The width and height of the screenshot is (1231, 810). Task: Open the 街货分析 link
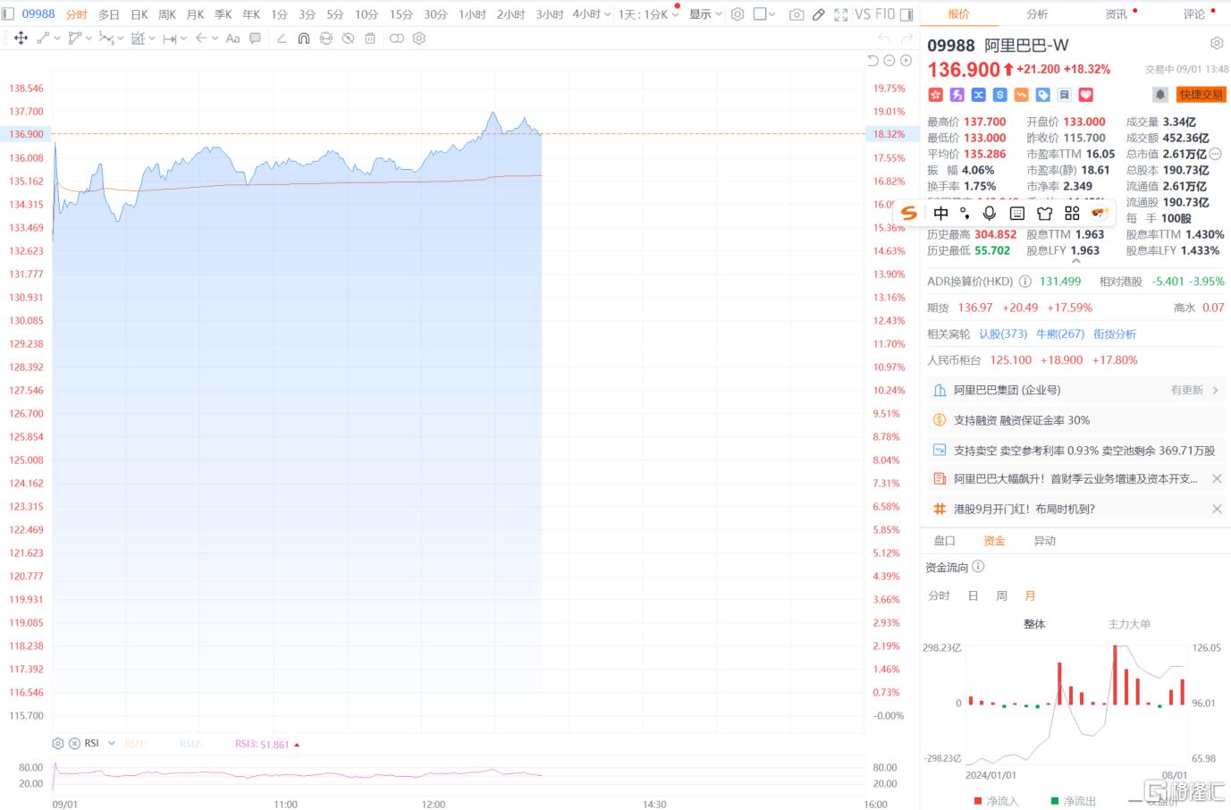point(1115,334)
